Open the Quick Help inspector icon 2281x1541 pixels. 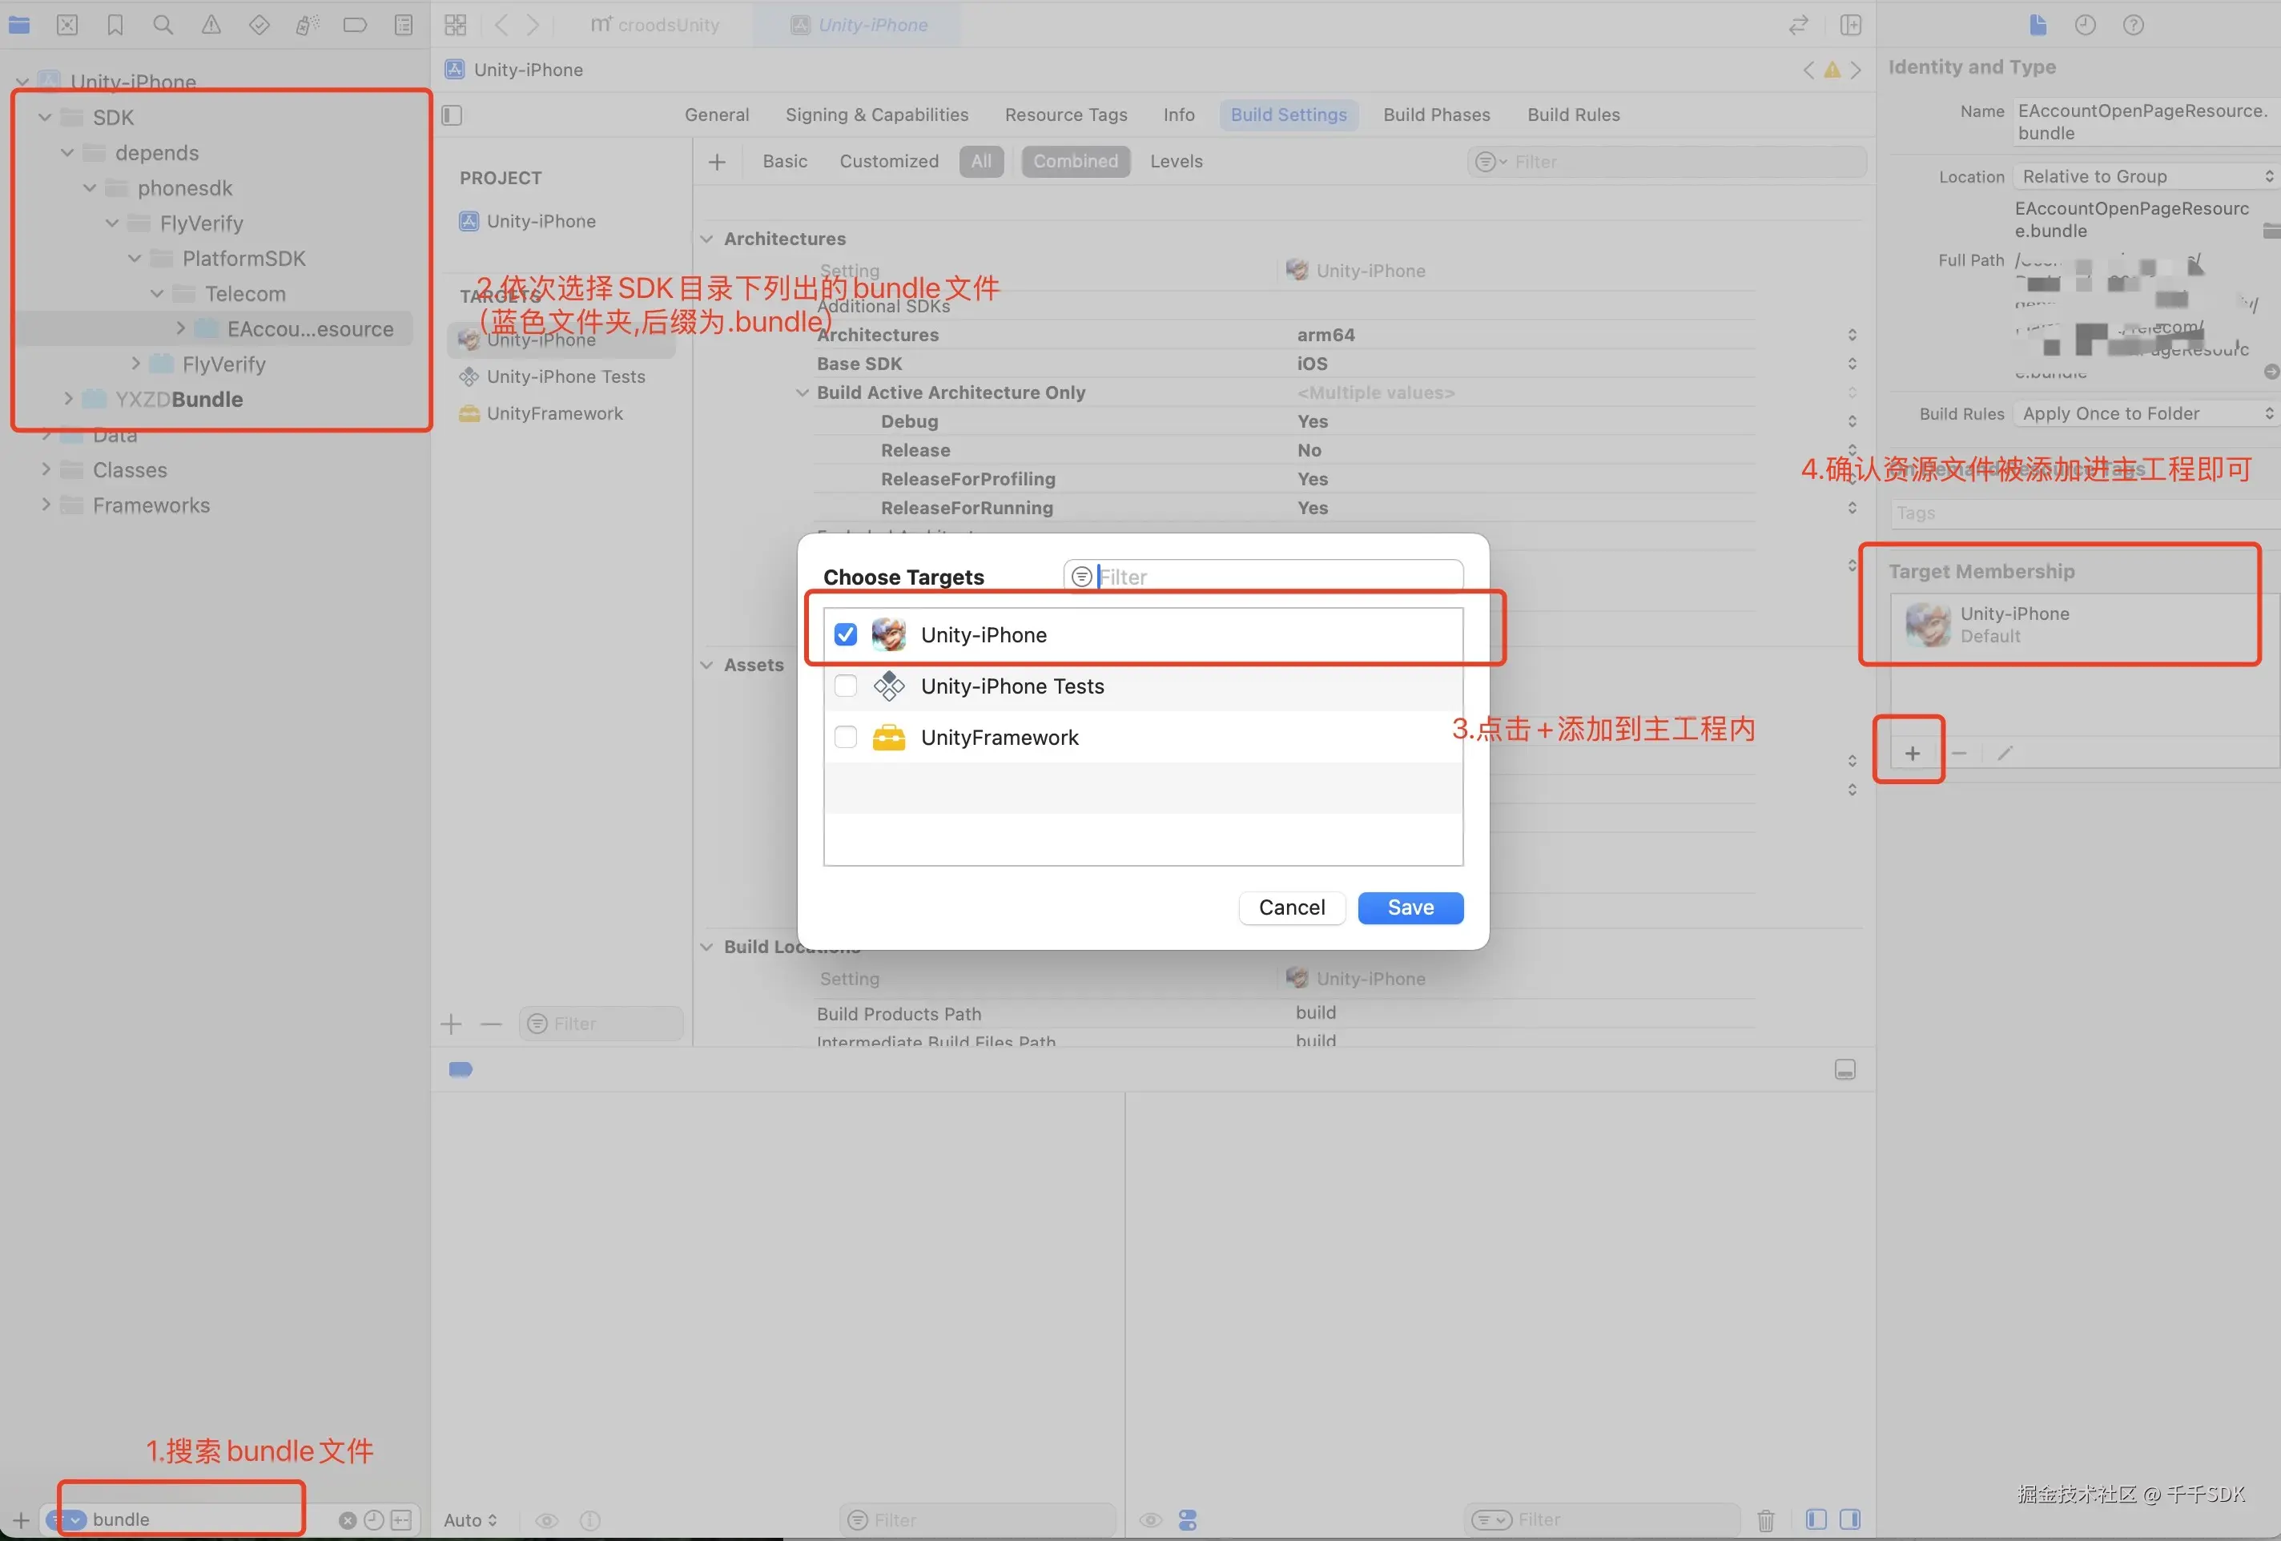coord(2133,25)
